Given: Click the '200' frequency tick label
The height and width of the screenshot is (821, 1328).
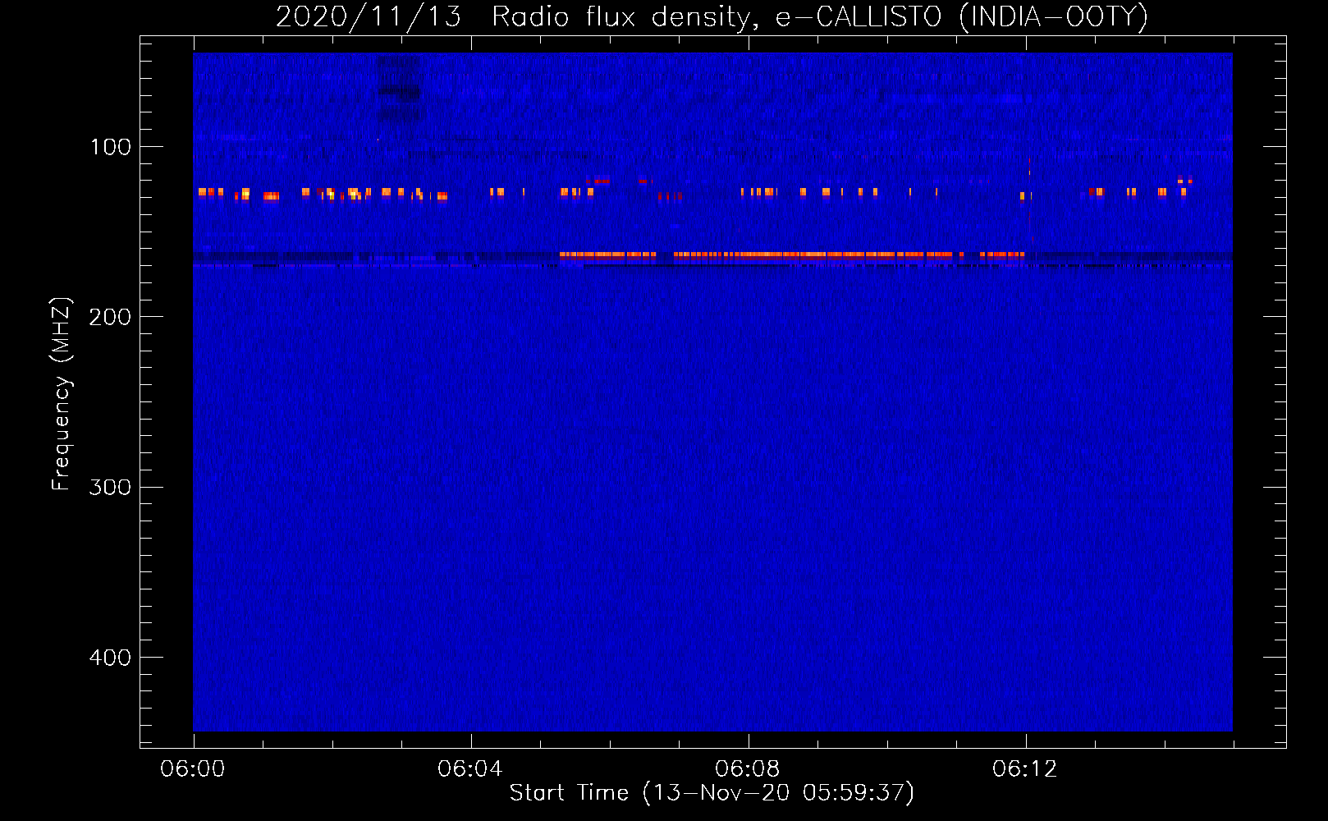Looking at the screenshot, I should click(x=111, y=317).
